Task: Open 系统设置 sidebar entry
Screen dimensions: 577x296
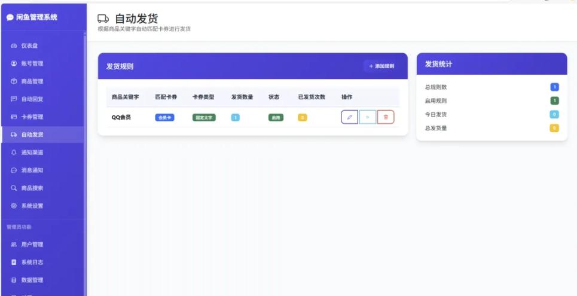Action: [42, 206]
